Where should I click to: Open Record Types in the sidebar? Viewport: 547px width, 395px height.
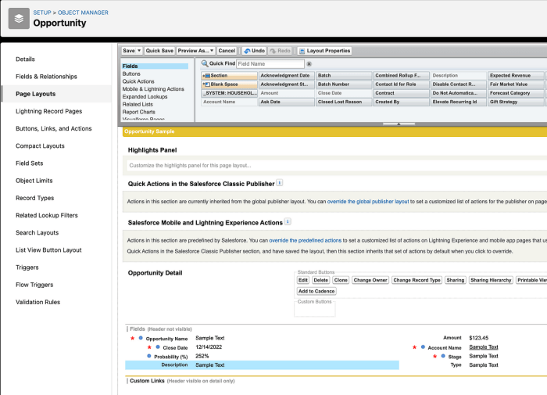pos(35,198)
